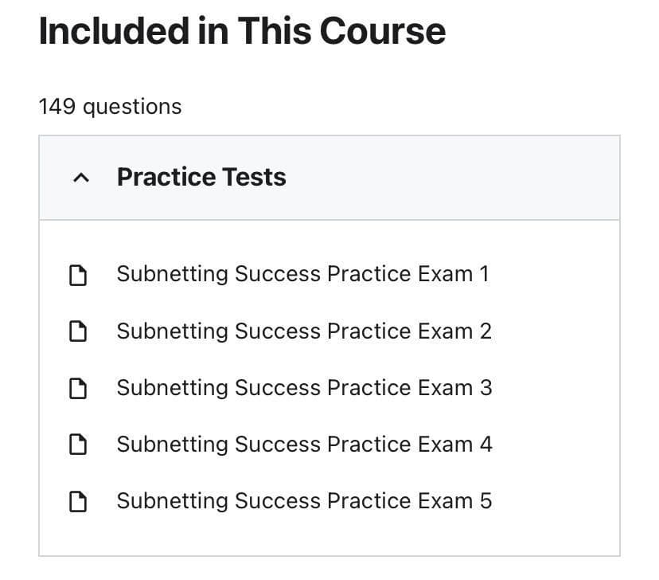Collapse the Practice Tests section chevron
The width and height of the screenshot is (659, 580).
click(x=81, y=178)
